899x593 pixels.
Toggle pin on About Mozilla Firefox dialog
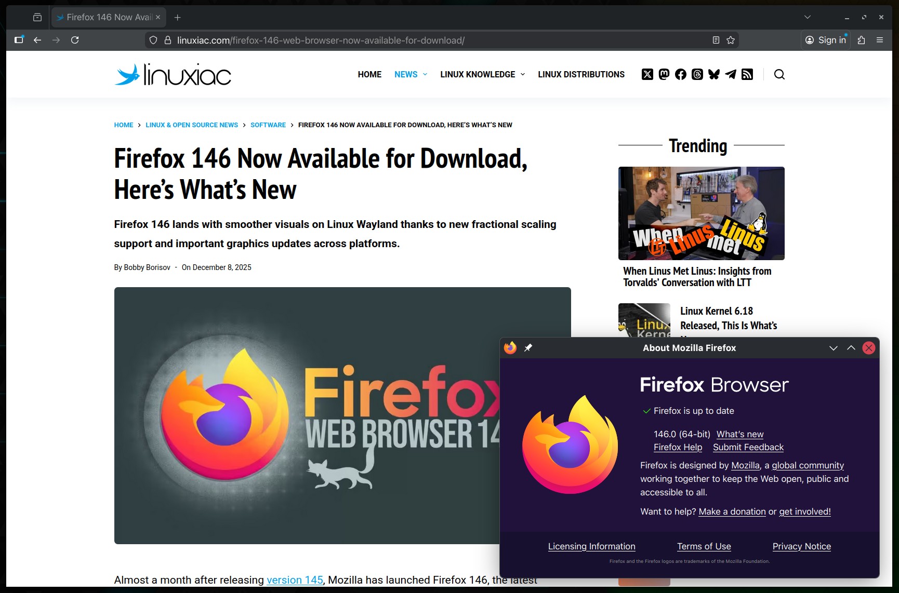coord(528,348)
